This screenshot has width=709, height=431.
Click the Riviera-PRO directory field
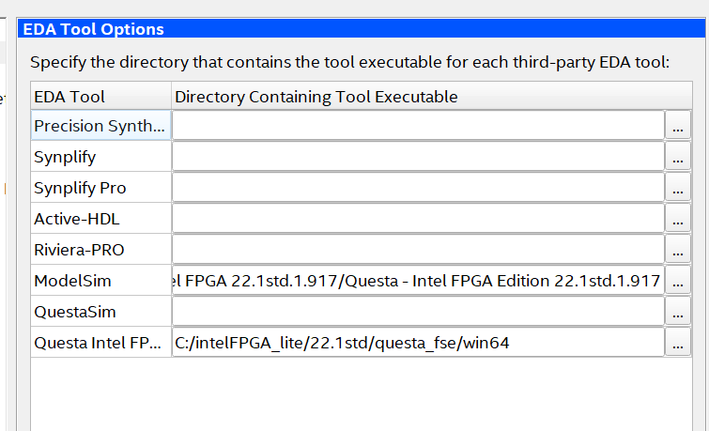pos(418,250)
